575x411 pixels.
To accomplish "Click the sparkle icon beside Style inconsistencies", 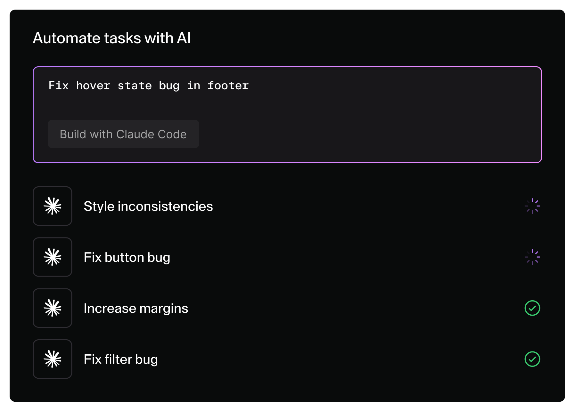I will [52, 206].
